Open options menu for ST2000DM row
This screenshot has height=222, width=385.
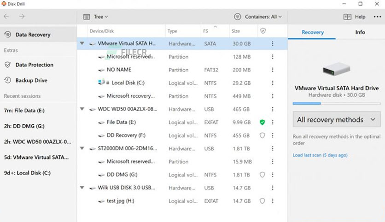pos(273,149)
